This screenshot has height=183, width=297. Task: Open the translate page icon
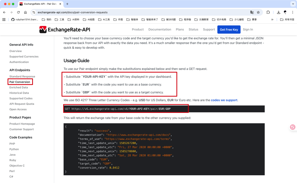click(252, 12)
